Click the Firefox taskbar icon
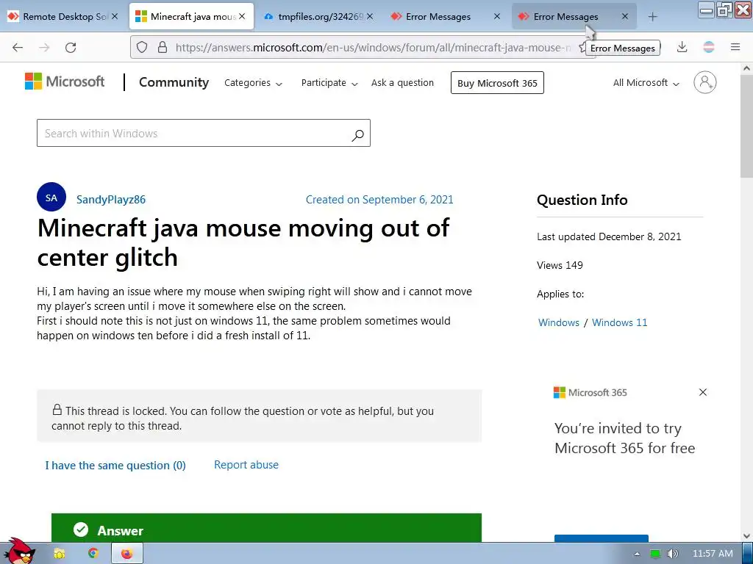Image resolution: width=753 pixels, height=564 pixels. [x=126, y=554]
